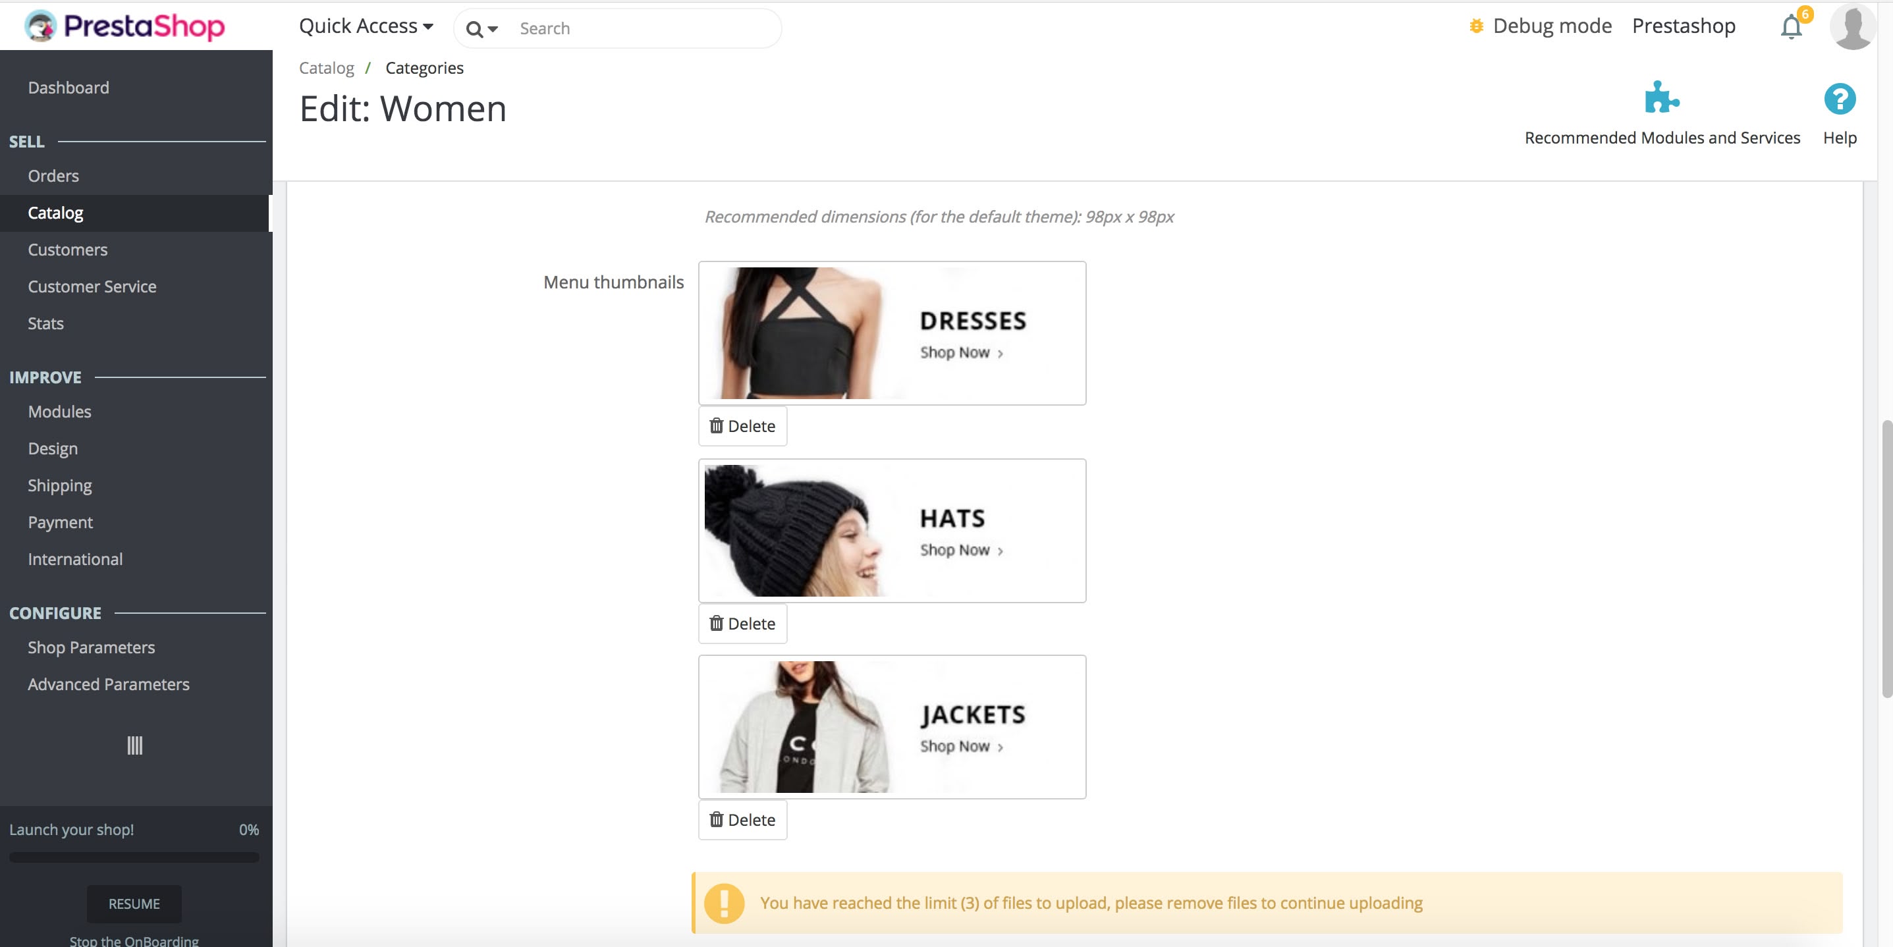Click the PrestaShop logo
The image size is (1893, 947).
point(124,26)
